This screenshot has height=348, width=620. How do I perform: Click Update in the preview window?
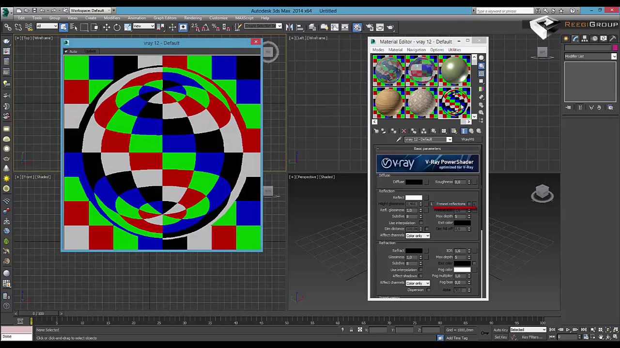coord(90,51)
